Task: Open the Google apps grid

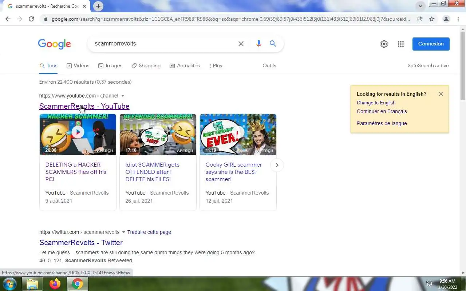Action: click(401, 44)
